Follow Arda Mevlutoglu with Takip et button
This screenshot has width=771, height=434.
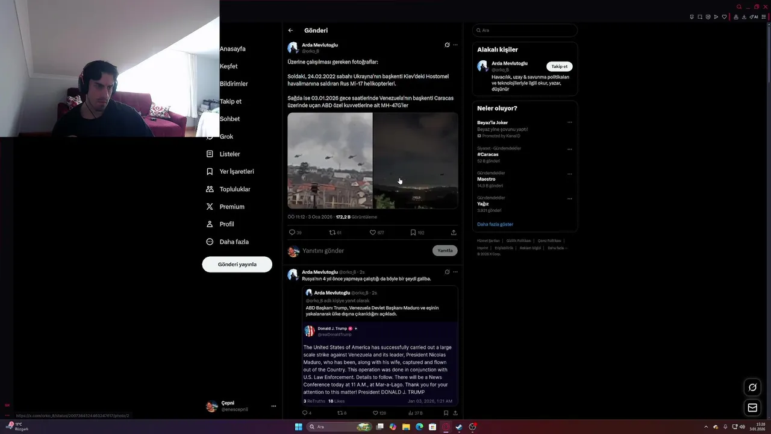(x=560, y=66)
